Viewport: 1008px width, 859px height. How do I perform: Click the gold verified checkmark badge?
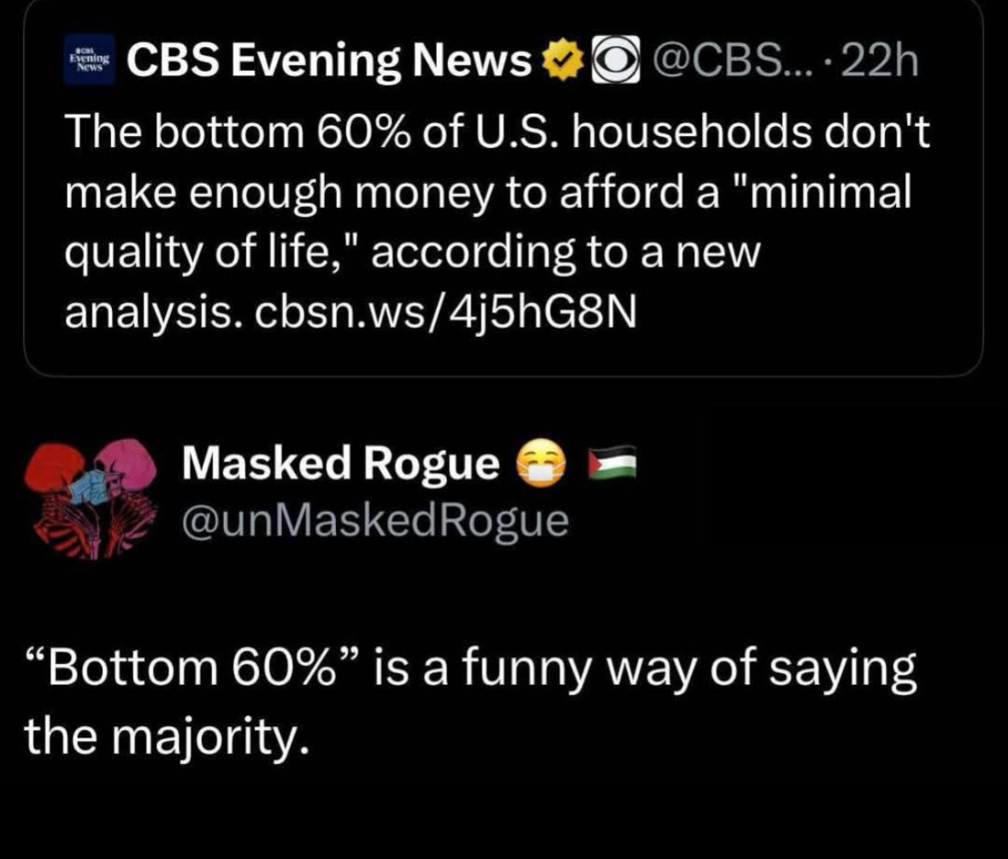(563, 61)
